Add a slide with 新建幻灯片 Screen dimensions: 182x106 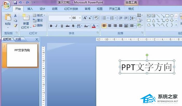point(26,22)
